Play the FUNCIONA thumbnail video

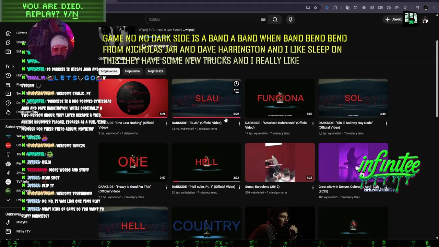click(x=280, y=98)
